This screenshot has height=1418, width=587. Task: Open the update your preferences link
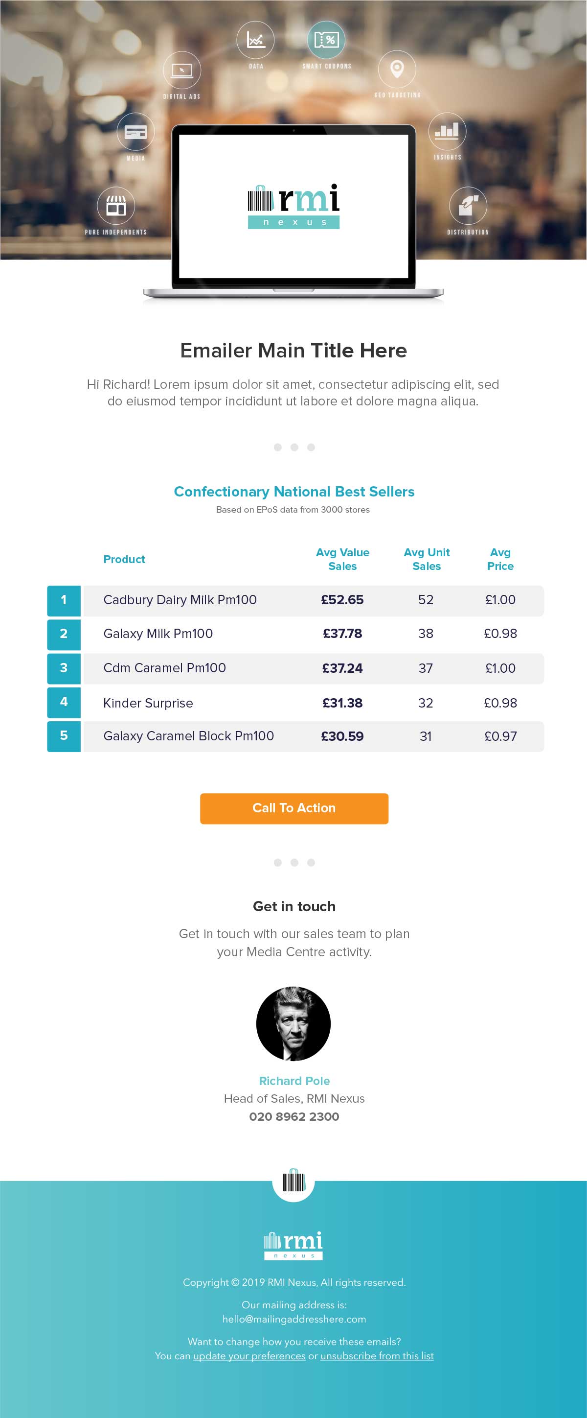coord(249,1356)
